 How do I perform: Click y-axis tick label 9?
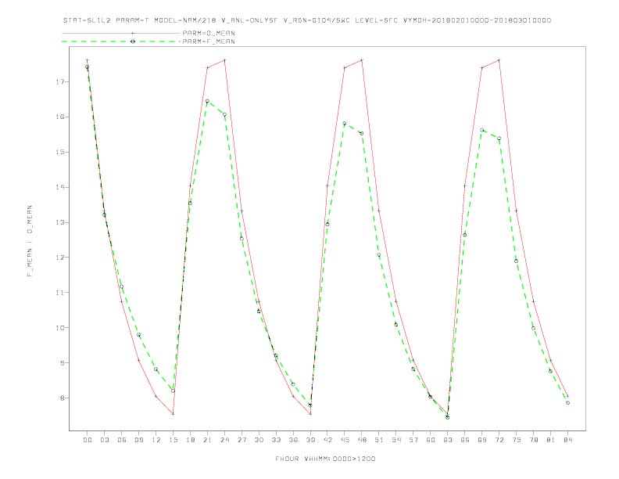63,363
